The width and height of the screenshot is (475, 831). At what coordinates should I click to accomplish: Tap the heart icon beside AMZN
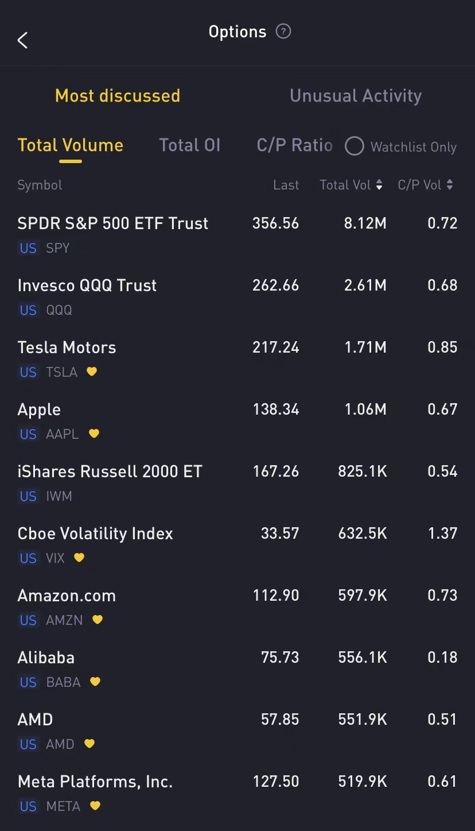click(98, 620)
